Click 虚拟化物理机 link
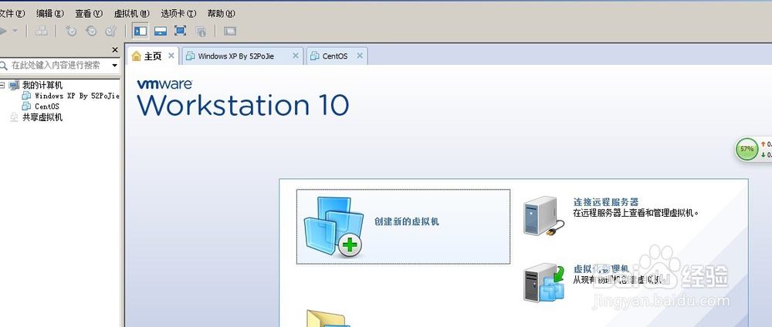This screenshot has height=327, width=772. 601,269
